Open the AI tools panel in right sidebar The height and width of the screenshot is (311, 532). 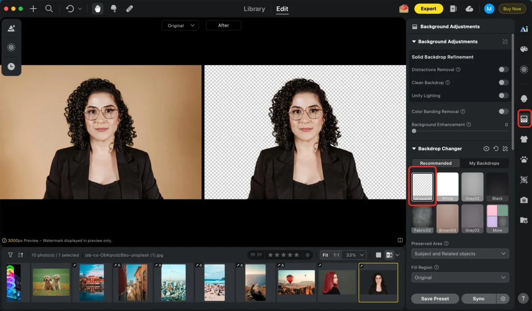click(524, 28)
